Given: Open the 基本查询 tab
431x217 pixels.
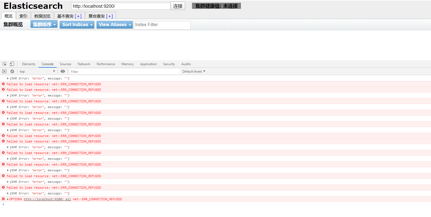Looking at the screenshot, I should pos(65,16).
